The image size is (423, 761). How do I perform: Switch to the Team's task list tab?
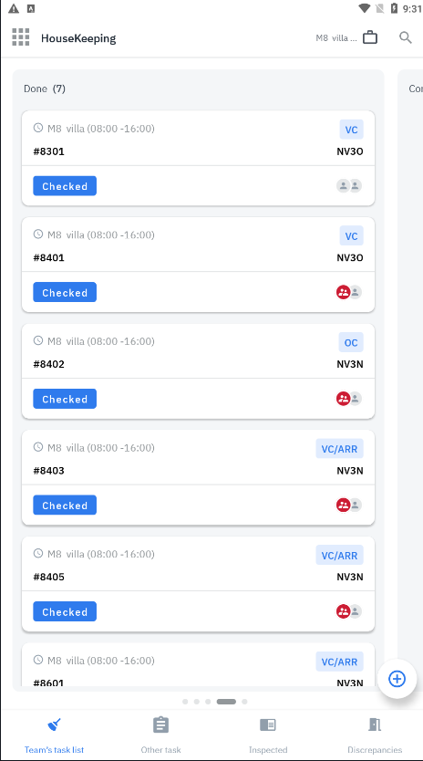click(x=55, y=735)
